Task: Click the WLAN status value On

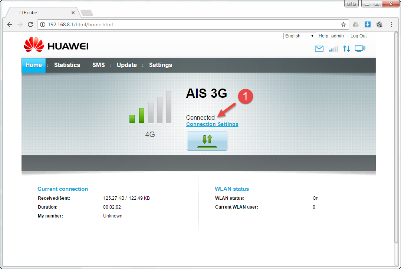Action: click(316, 198)
